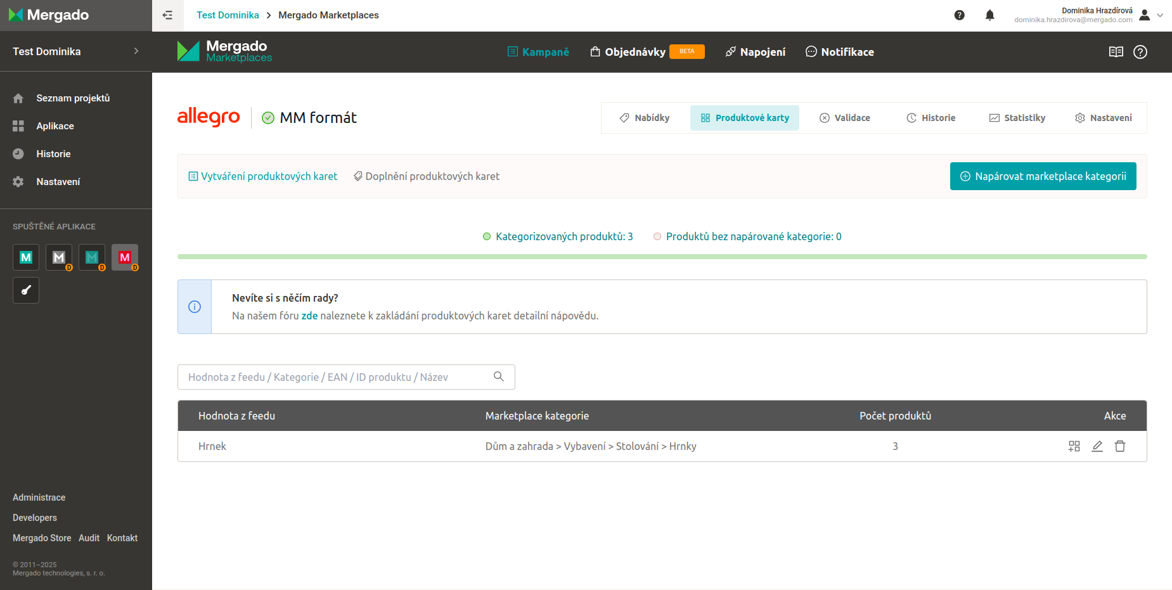
Task: Open Historie in the left sidebar
Action: (53, 154)
